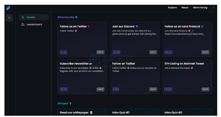Click the seedling icon next to #Project
The height and width of the screenshot is (117, 221).
pyautogui.click(x=70, y=103)
